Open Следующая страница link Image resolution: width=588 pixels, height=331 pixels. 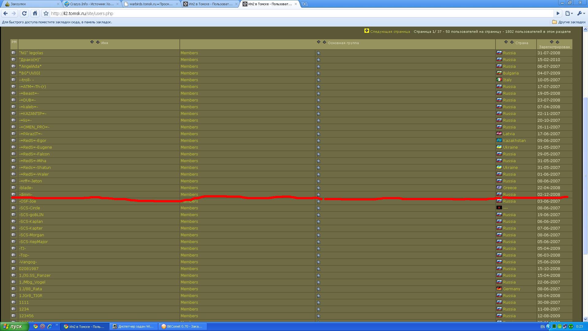[x=390, y=32]
